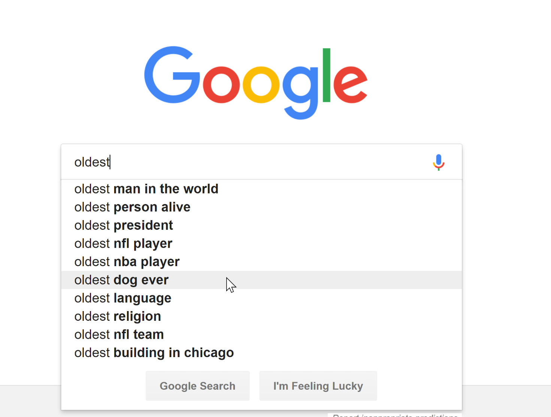The image size is (551, 417).
Task: Click the Google Search button
Action: [198, 386]
